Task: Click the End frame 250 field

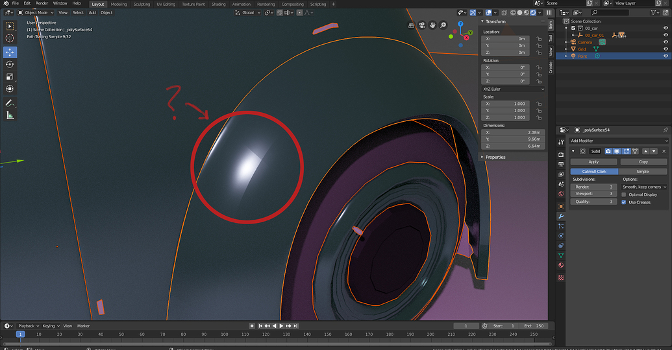Action: click(534, 326)
